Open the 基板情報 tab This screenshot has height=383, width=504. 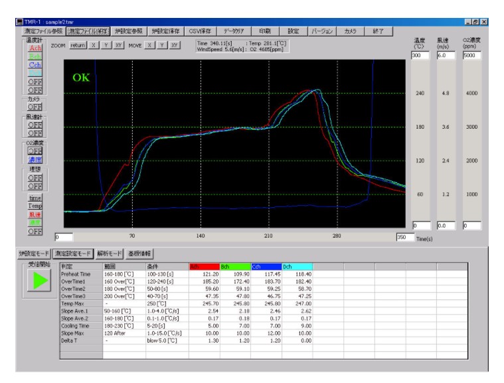(139, 254)
